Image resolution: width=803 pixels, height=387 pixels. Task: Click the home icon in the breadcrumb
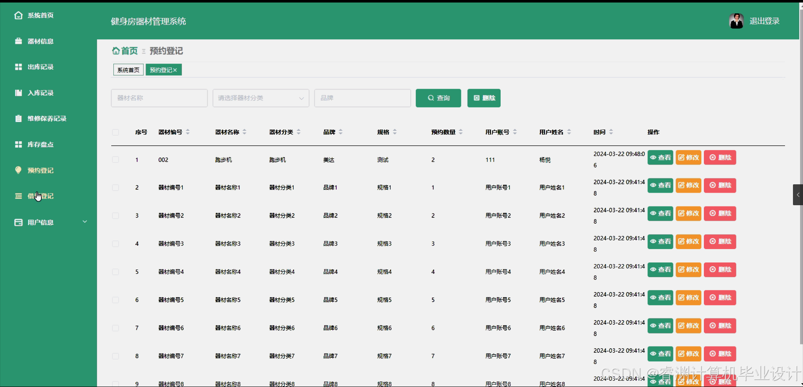point(116,51)
